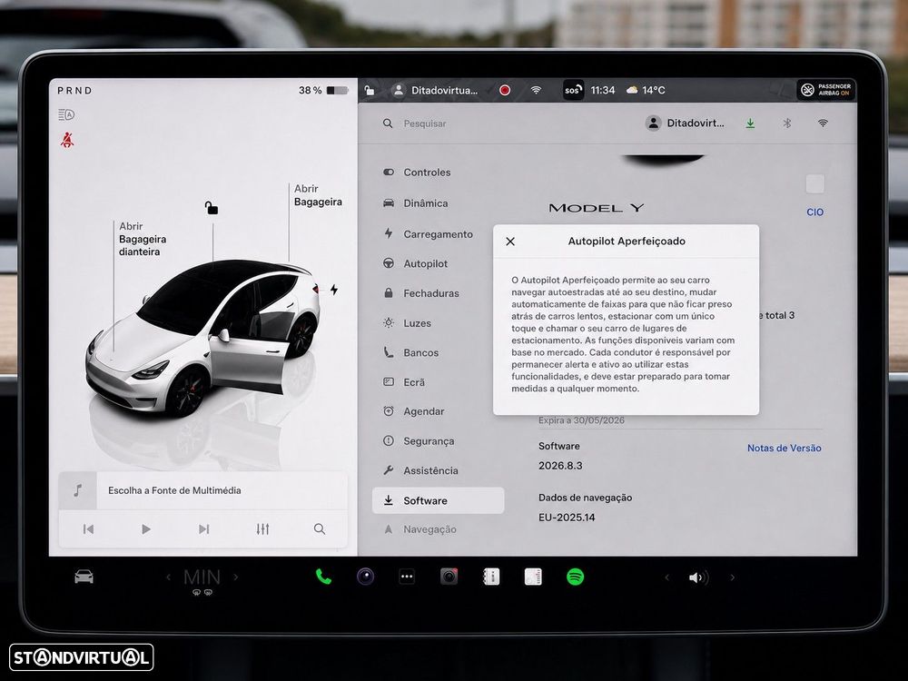
Task: Launch the dashcam app in the dock
Action: click(x=449, y=577)
